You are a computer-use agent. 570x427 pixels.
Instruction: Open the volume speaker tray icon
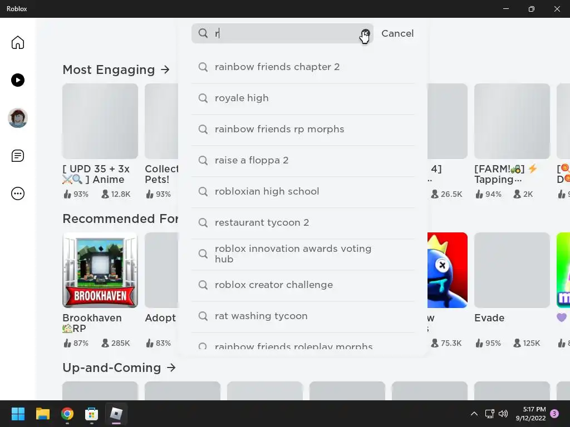pyautogui.click(x=503, y=414)
